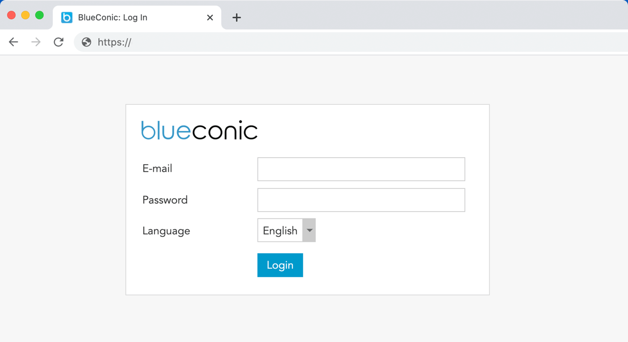Click the blue Login button
Viewport: 628px width, 342px height.
[x=280, y=265]
